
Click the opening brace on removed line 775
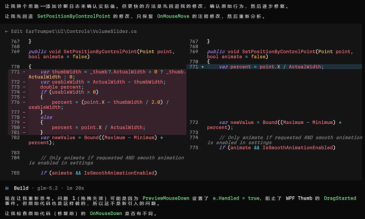(42, 97)
